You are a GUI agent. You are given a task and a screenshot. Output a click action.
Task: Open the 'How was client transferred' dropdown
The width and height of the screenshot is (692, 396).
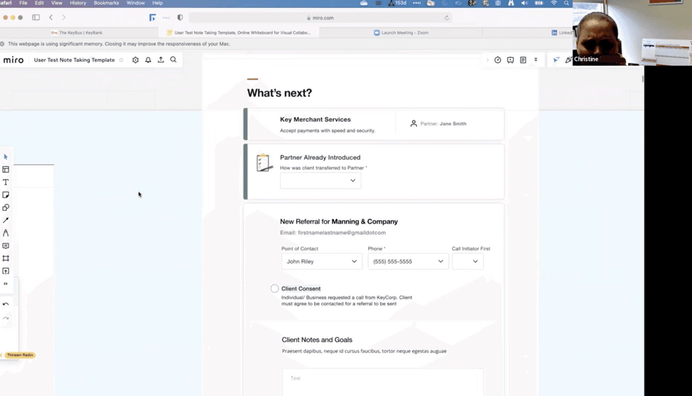click(x=320, y=180)
